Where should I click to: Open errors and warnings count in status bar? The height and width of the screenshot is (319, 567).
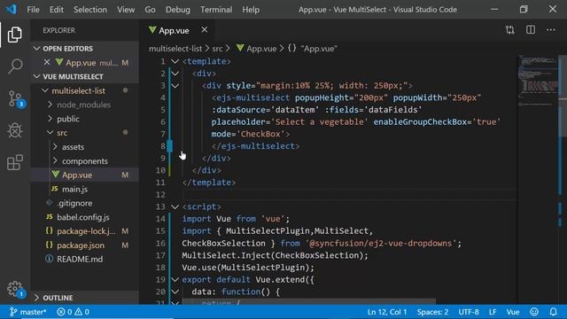(73, 312)
